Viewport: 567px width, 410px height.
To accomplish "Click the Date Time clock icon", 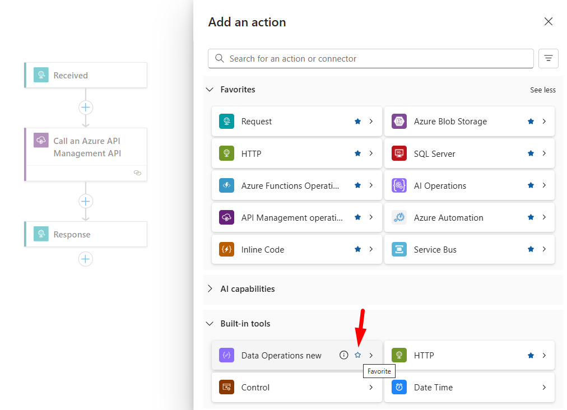I will (399, 387).
